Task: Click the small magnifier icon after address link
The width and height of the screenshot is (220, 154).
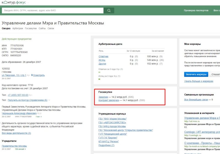Action: (x=28, y=75)
